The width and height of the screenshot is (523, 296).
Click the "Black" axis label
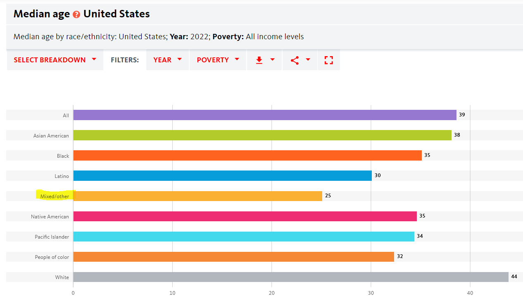[63, 156]
